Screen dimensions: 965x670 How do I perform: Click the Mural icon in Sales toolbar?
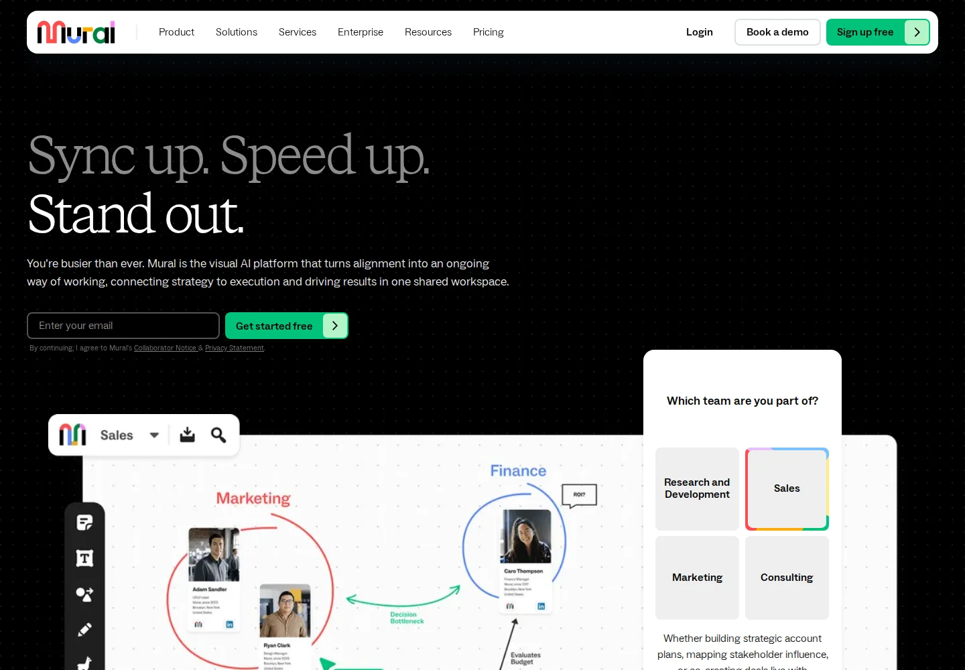(x=72, y=435)
